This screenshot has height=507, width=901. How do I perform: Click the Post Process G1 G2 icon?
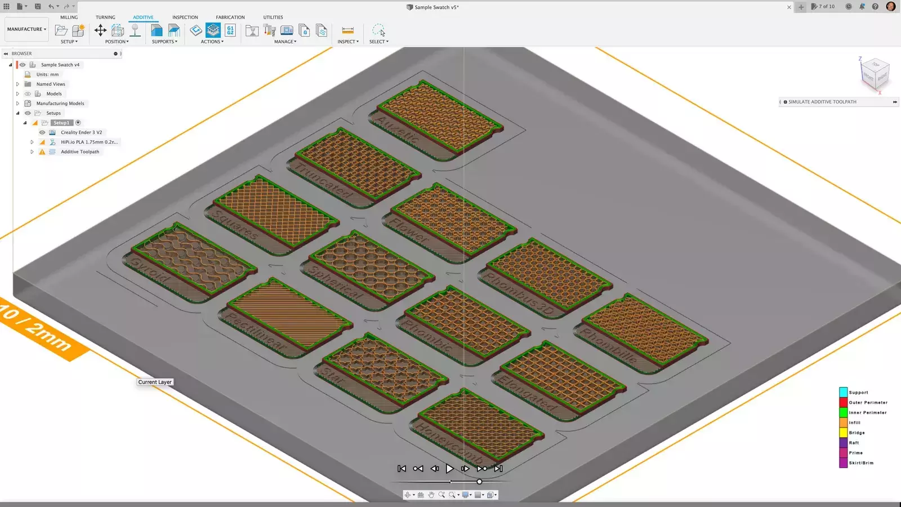click(230, 30)
